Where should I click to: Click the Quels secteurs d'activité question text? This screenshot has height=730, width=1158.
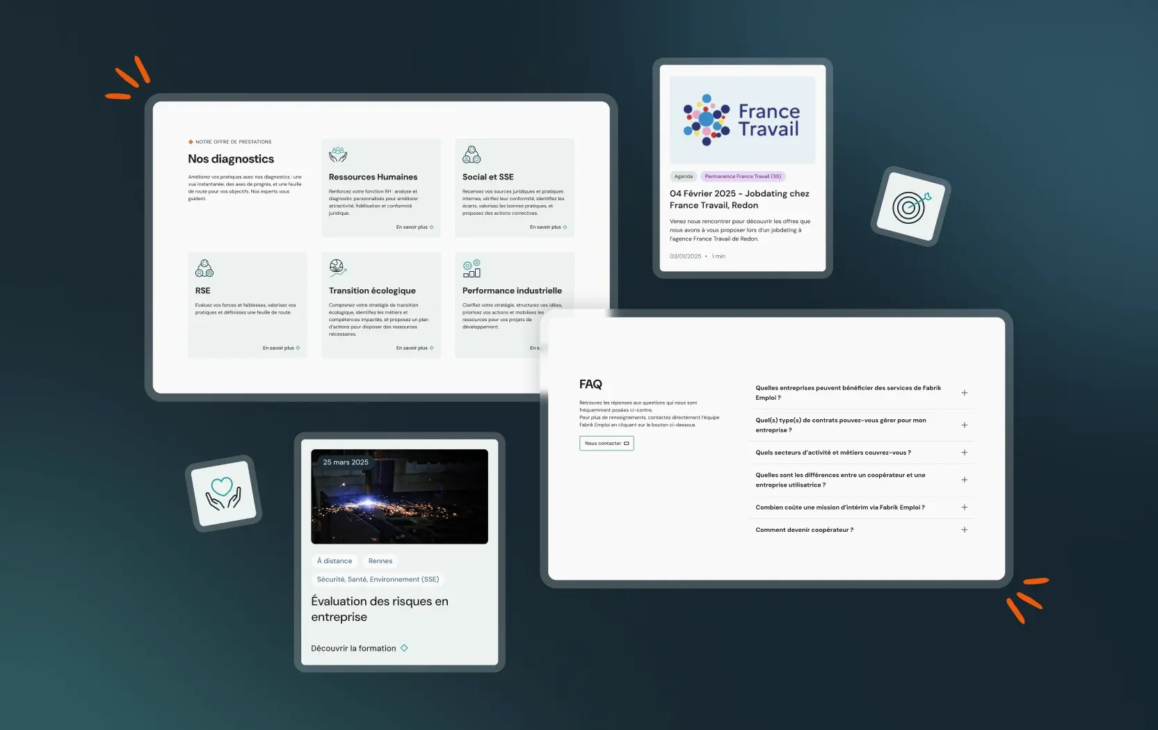[x=833, y=453]
